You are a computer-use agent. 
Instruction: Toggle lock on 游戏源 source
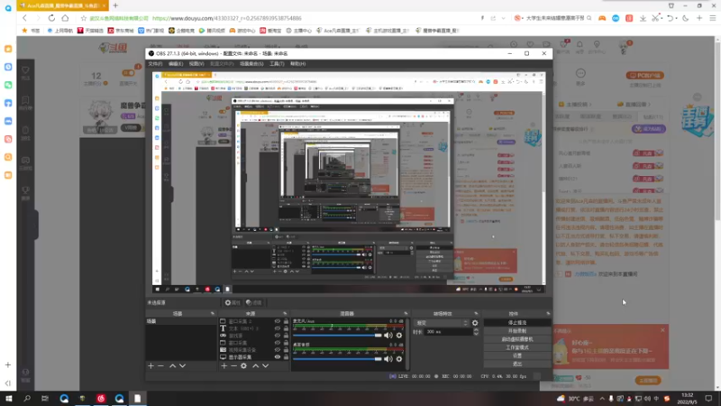pyautogui.click(x=286, y=336)
